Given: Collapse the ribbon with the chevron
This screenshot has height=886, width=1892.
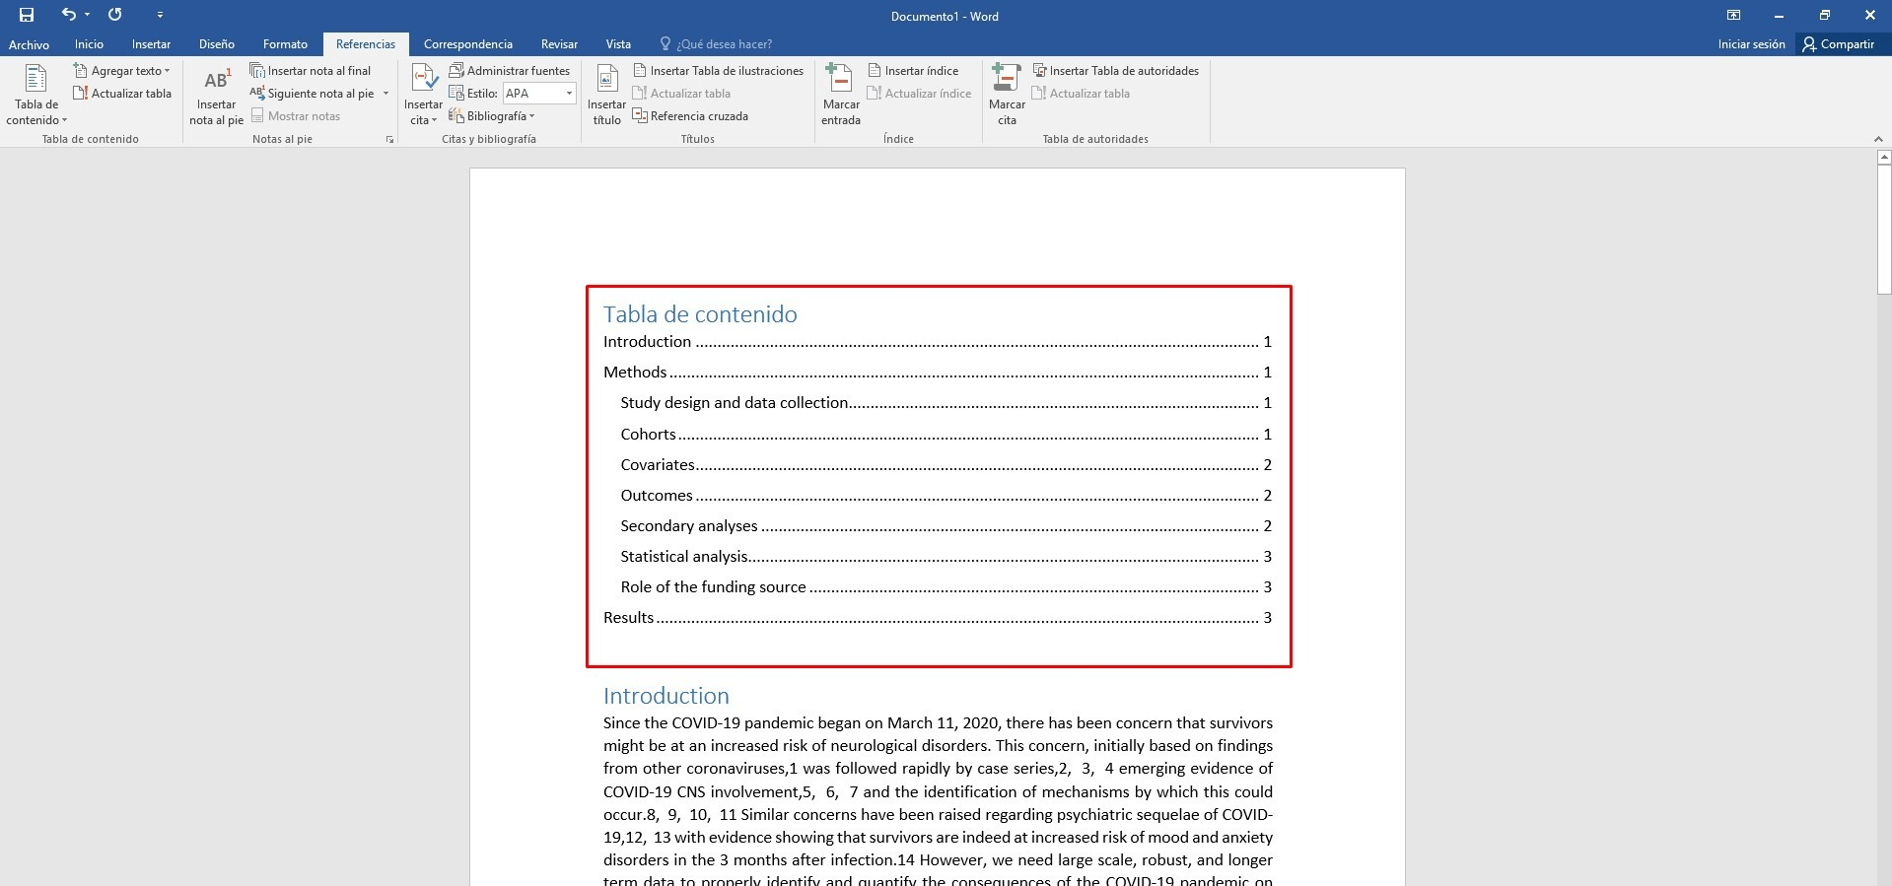Looking at the screenshot, I should (x=1878, y=139).
